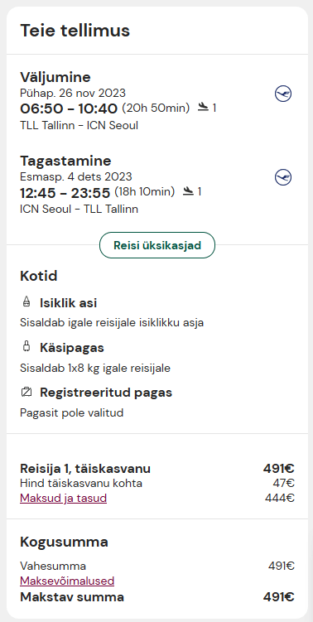Select the Tagastamine return section title
Viewport: 313px width, 622px height.
(x=65, y=161)
